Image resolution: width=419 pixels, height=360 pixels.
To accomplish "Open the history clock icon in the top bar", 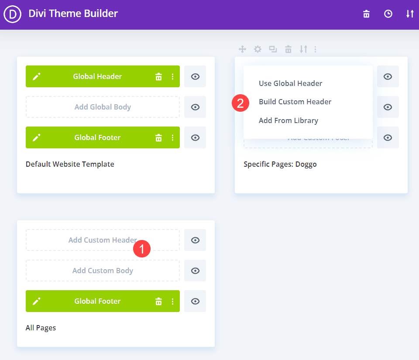I will pos(388,14).
